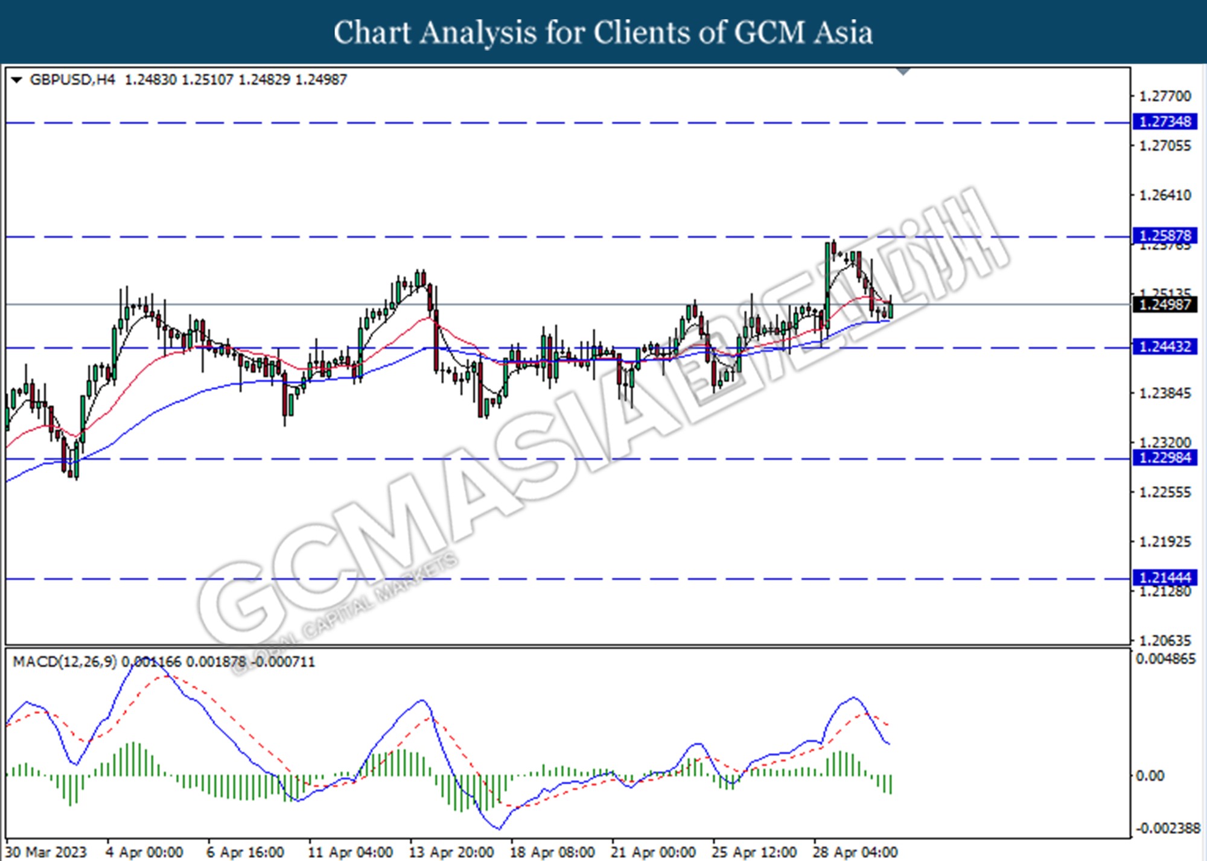Click the 25 Apr 12:00 time label
Viewport: 1207px width, 861px height.
pos(754,852)
